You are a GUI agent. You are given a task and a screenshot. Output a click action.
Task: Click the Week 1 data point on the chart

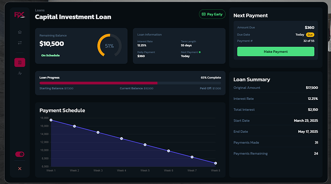click(51, 120)
